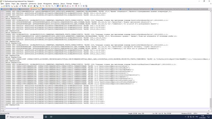The image size is (212, 119).
Task: Click the Open file toolbar icon
Action: 4,6
